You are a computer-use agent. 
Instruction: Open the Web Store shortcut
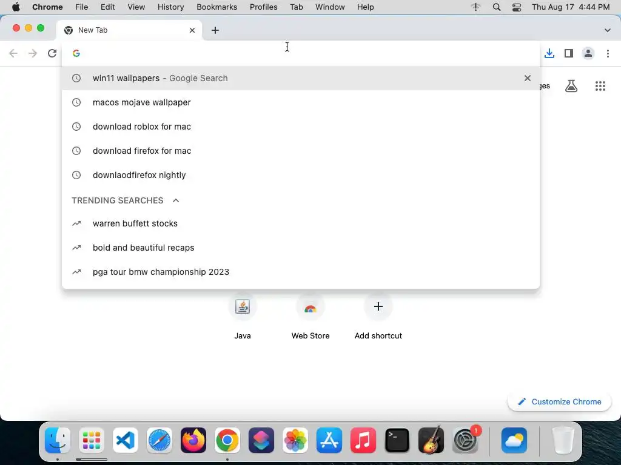click(310, 316)
